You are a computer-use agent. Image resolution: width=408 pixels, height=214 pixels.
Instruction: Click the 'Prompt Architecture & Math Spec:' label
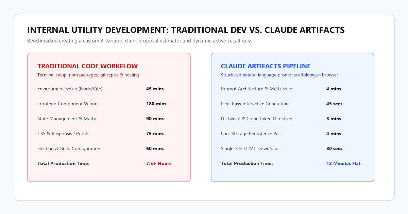click(x=257, y=89)
